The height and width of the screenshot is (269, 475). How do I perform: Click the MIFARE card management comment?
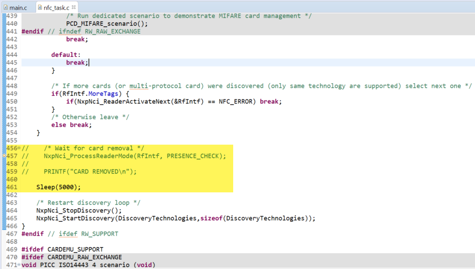click(188, 16)
